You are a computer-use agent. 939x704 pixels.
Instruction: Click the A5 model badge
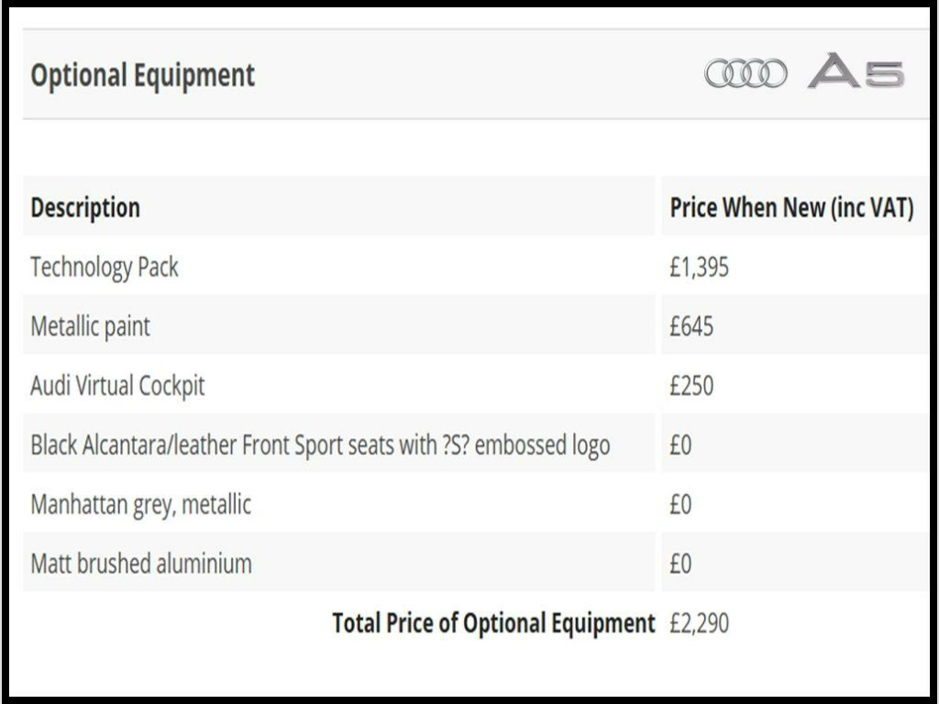[x=856, y=71]
